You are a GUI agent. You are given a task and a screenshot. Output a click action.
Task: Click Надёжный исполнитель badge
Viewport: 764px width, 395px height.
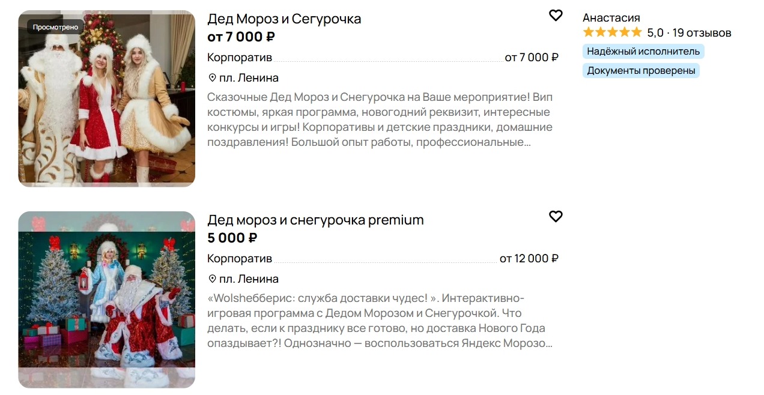coord(643,52)
